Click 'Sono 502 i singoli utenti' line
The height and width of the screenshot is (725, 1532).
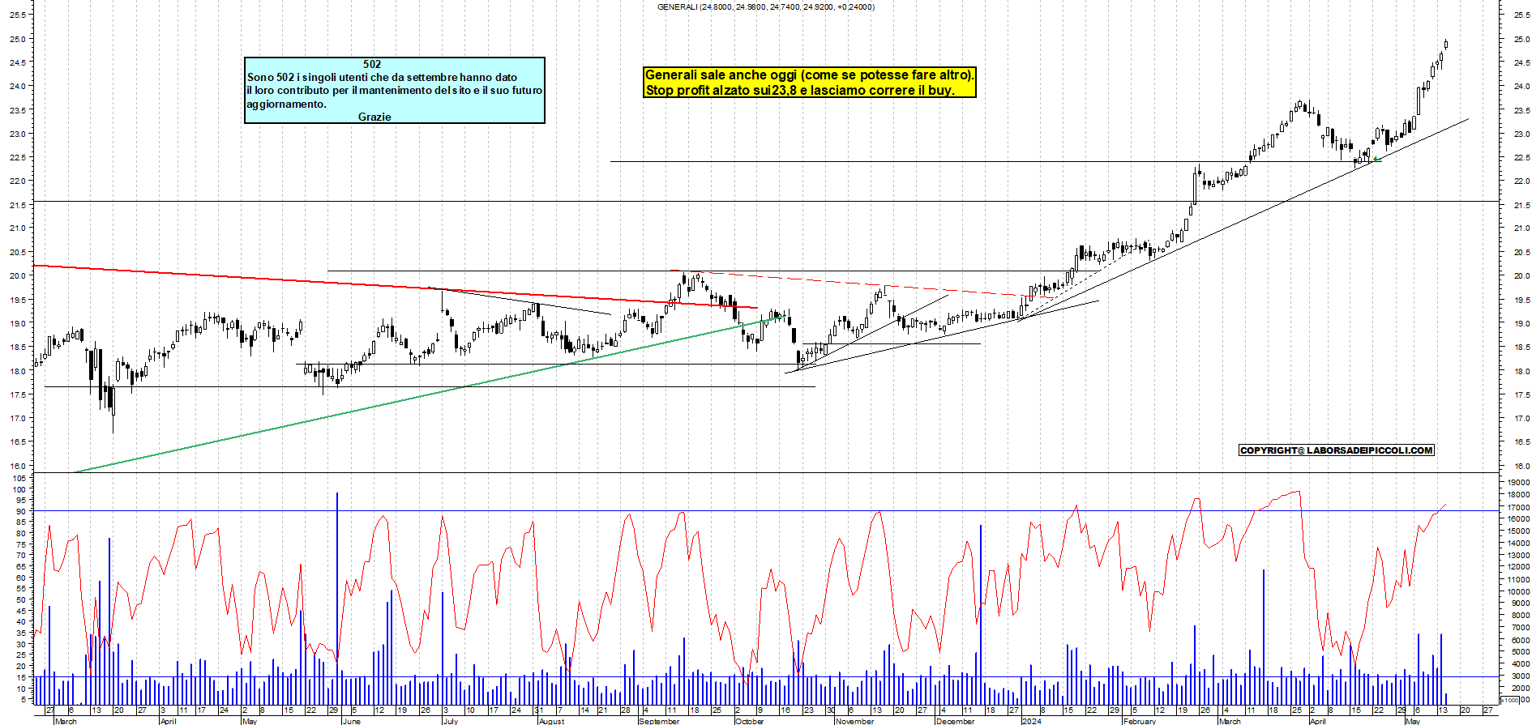click(382, 77)
